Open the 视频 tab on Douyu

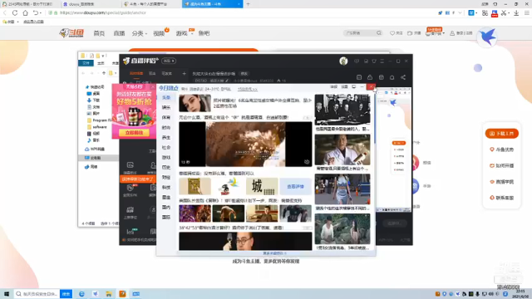[159, 33]
